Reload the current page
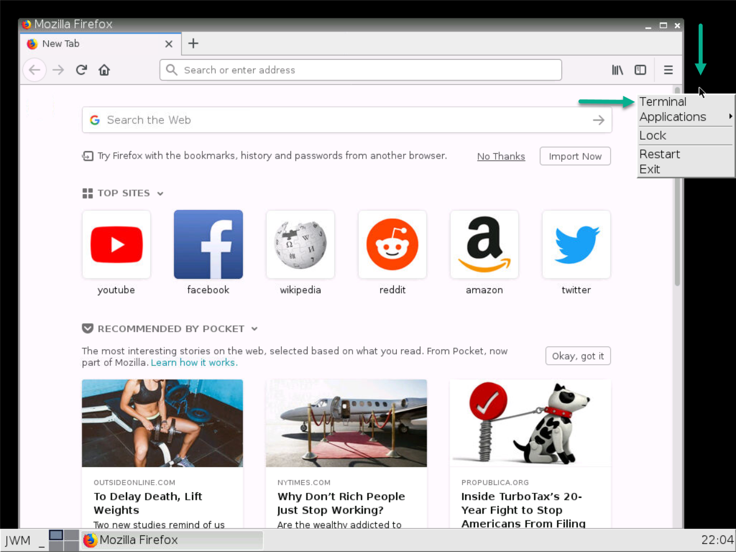 click(x=81, y=70)
